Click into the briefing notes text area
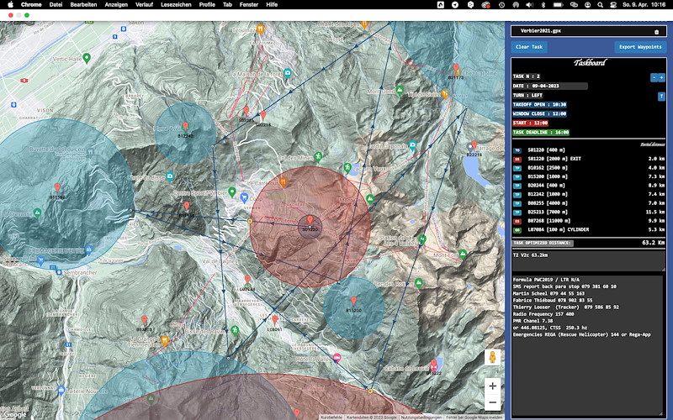Screen dimensions: 673x420 click(x=587, y=345)
